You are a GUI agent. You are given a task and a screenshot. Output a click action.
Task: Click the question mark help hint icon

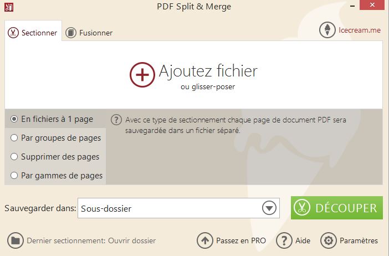[116, 120]
